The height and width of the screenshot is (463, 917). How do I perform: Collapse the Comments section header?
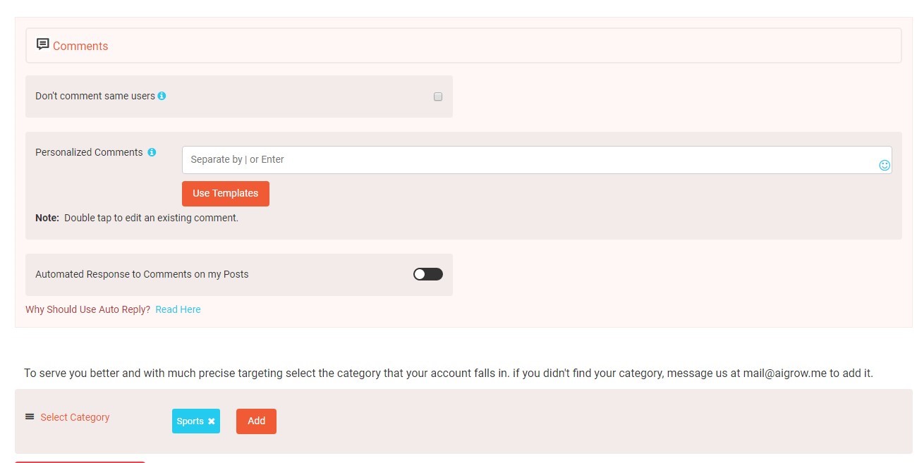pos(463,46)
